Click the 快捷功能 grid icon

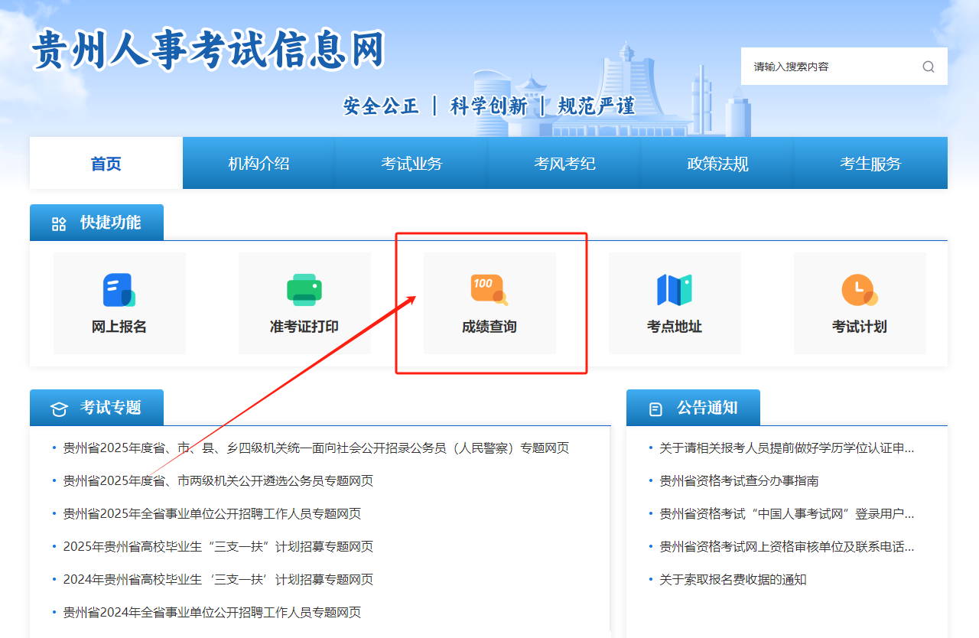pyautogui.click(x=59, y=224)
